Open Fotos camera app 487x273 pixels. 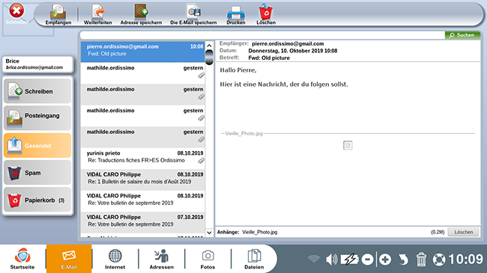pos(208,259)
